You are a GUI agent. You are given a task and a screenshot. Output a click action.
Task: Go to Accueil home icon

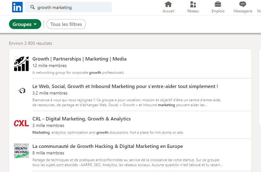click(168, 4)
